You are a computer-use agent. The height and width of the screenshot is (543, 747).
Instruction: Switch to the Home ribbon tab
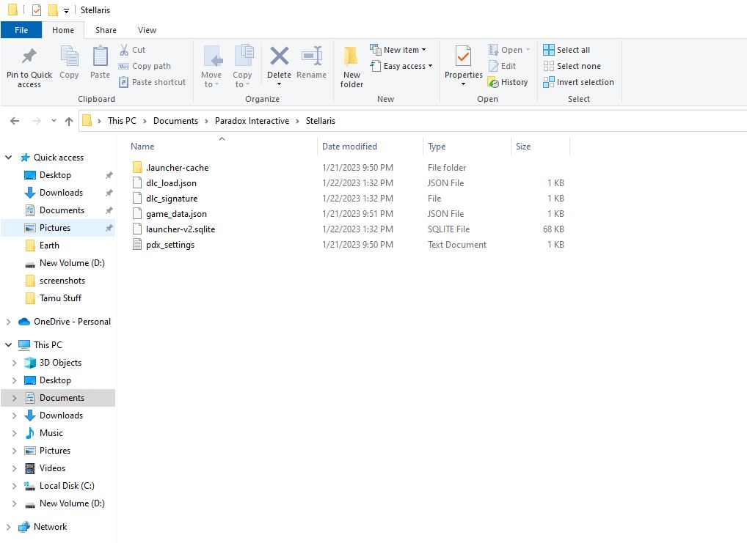pos(63,30)
